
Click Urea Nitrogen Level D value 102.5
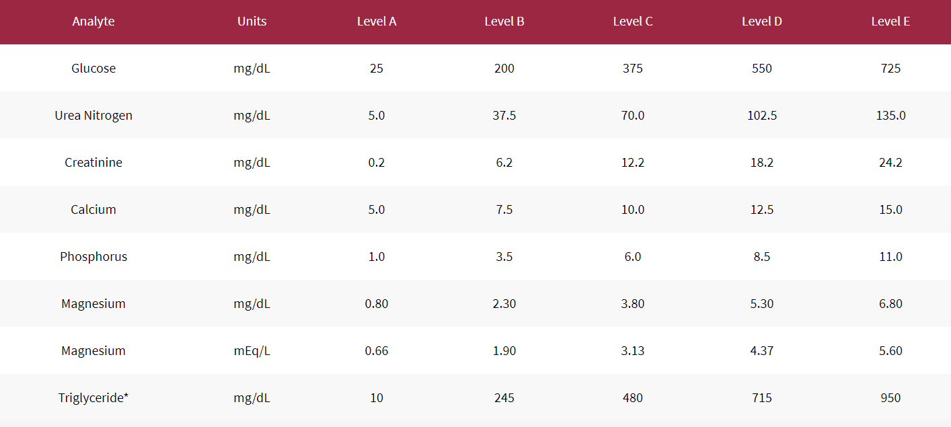pyautogui.click(x=762, y=116)
